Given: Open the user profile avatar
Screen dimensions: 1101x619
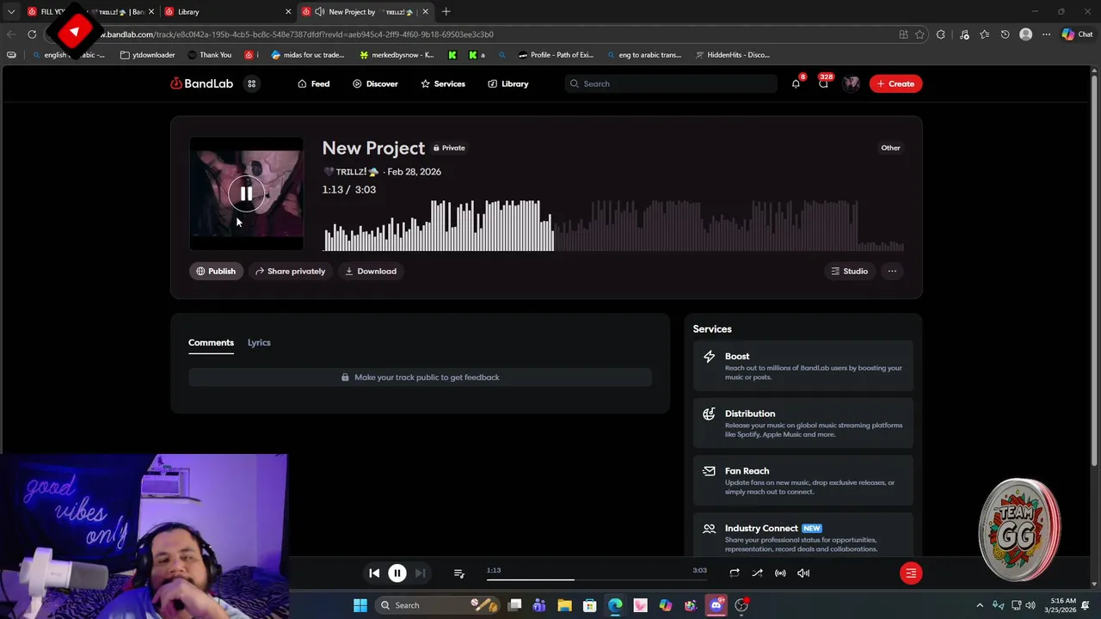Looking at the screenshot, I should (852, 83).
